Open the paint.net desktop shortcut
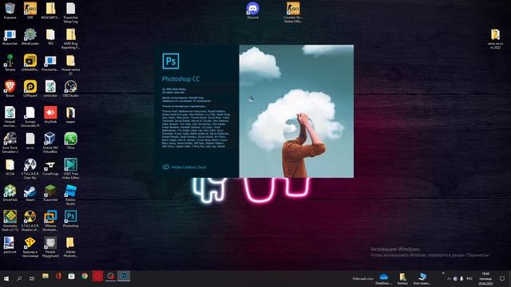511x287 pixels. click(x=10, y=245)
